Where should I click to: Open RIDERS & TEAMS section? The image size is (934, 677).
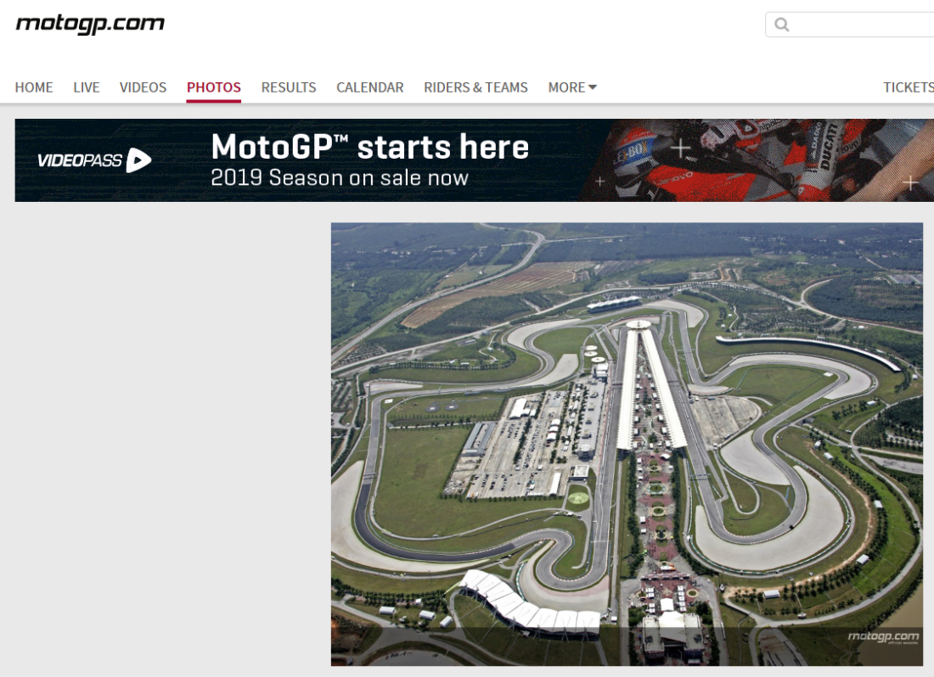point(476,87)
